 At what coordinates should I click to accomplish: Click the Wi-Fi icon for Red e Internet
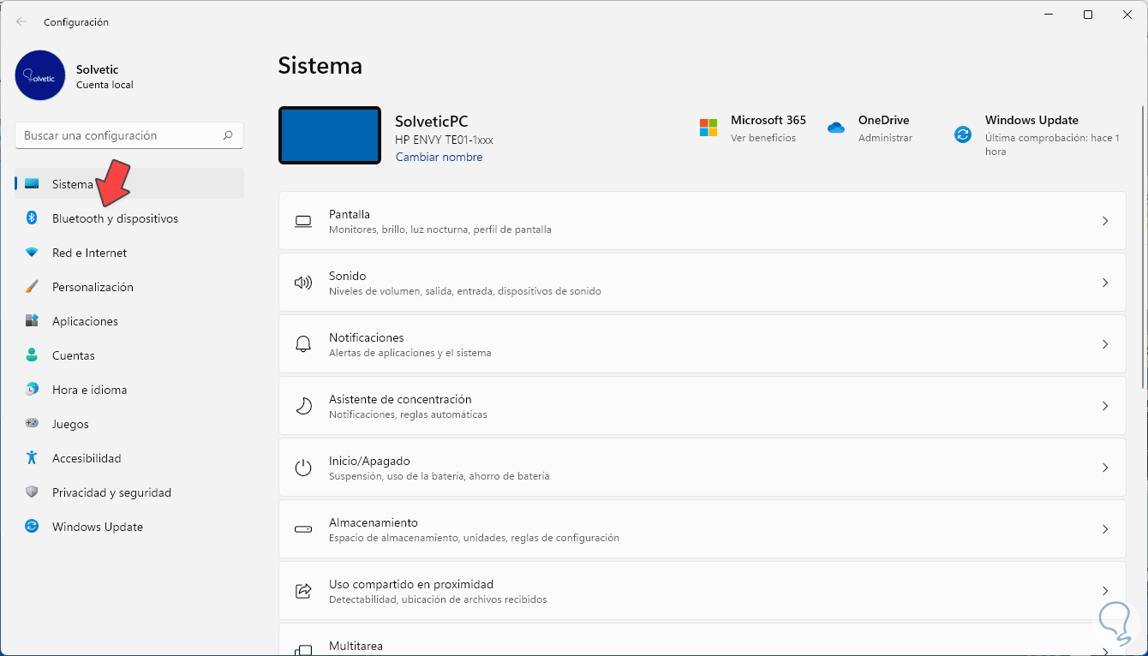pyautogui.click(x=32, y=253)
